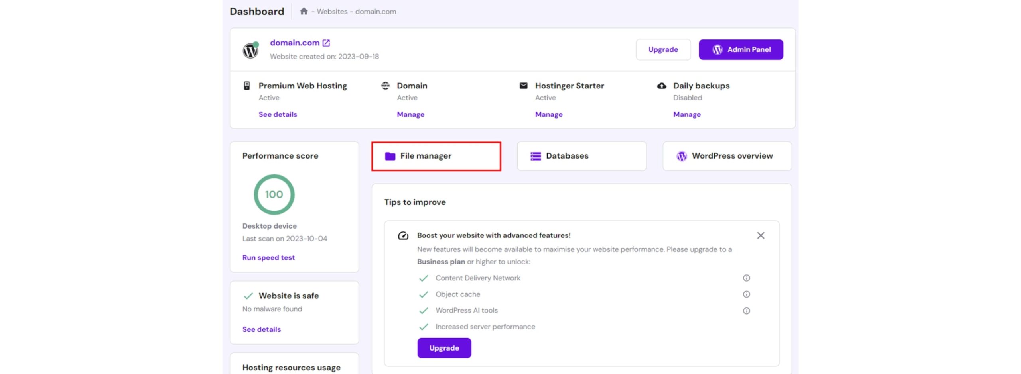This screenshot has height=374, width=1021.
Task: Click info icon for Object cache
Action: (746, 294)
